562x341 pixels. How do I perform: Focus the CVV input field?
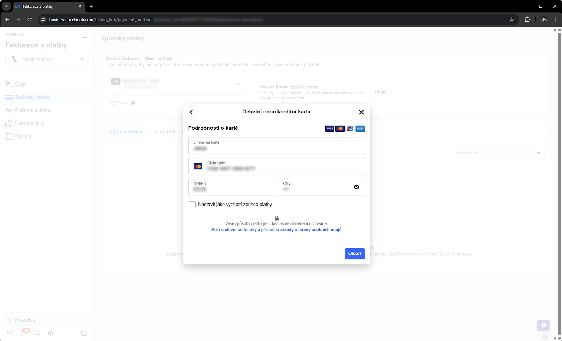(321, 187)
